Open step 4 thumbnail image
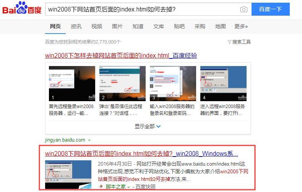 click(223, 84)
